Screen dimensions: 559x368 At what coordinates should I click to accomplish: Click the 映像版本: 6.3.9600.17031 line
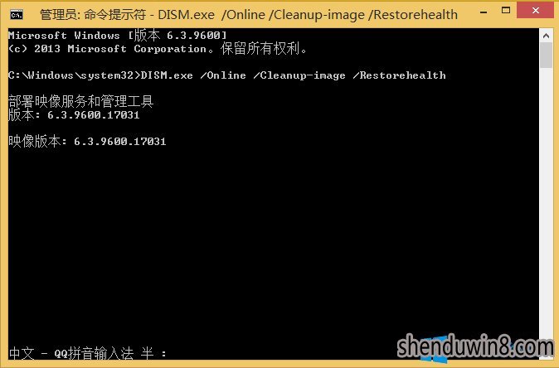point(87,142)
